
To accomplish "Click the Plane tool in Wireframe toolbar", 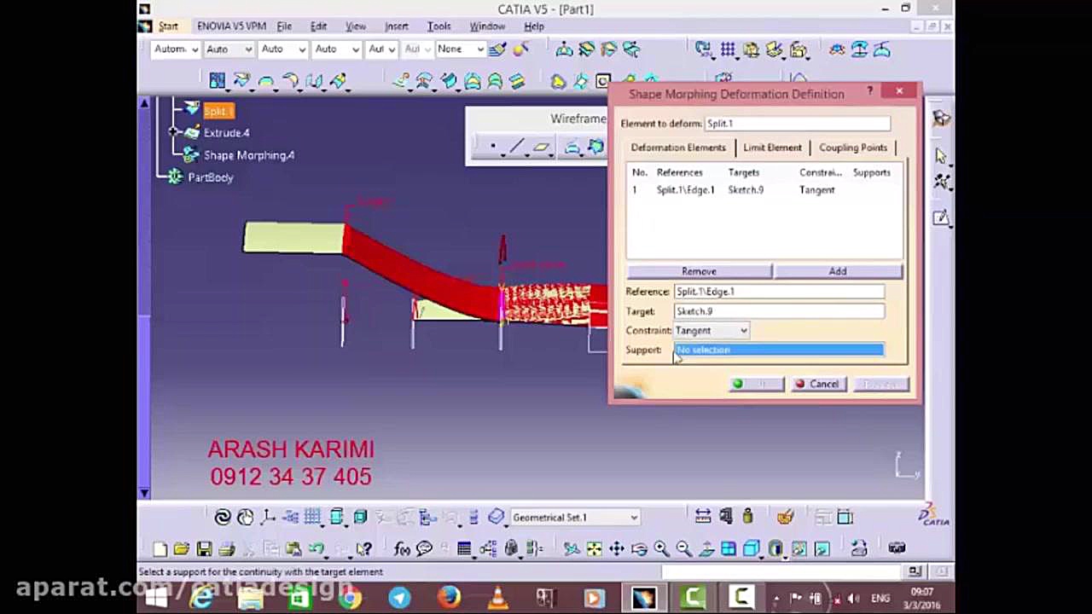I will pos(541,148).
